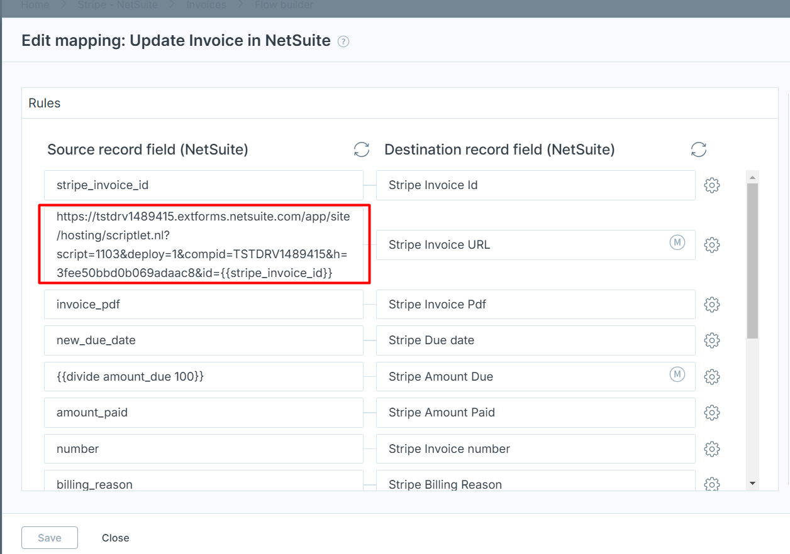Viewport: 790px width, 554px height.
Task: Click the invoice_pdf source field
Action: point(204,305)
